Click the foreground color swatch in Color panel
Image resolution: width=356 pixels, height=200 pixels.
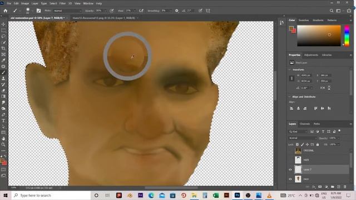tap(291, 28)
